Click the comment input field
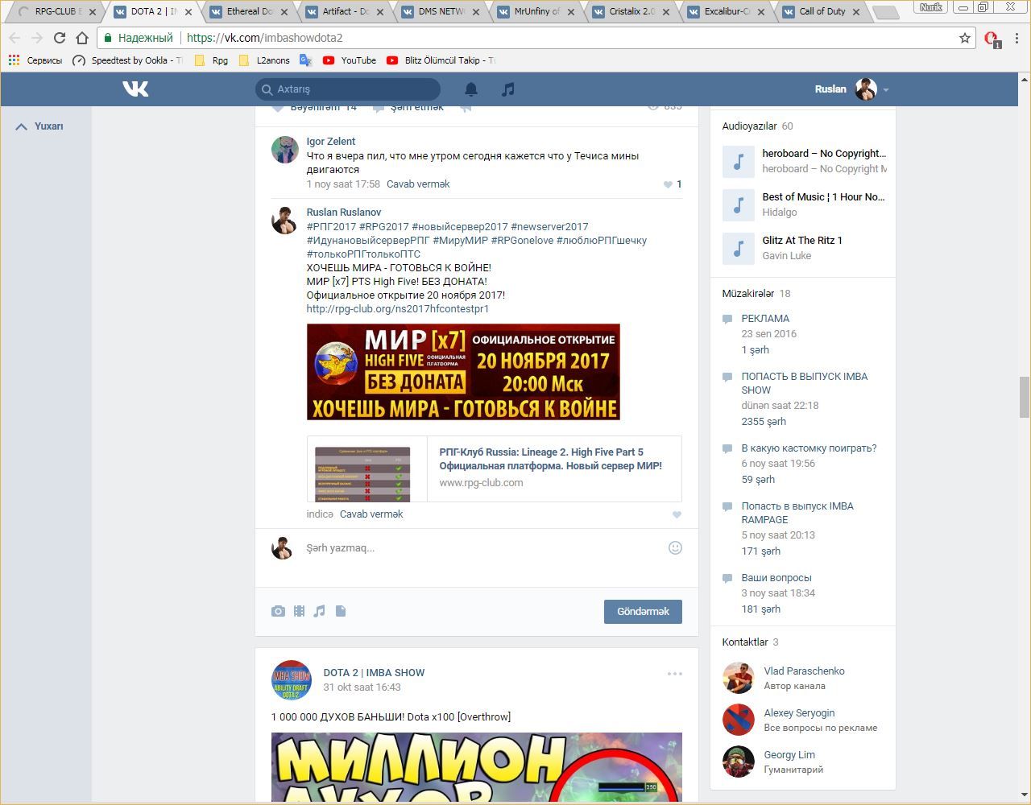 point(483,548)
